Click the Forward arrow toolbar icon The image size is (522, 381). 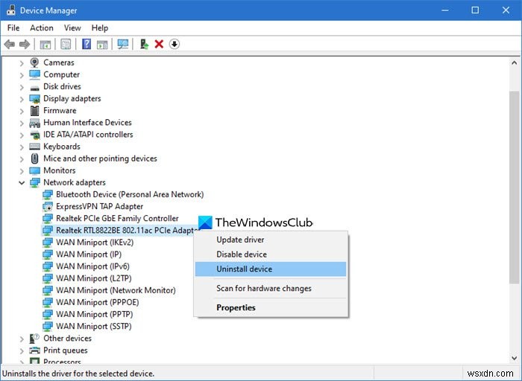point(25,44)
